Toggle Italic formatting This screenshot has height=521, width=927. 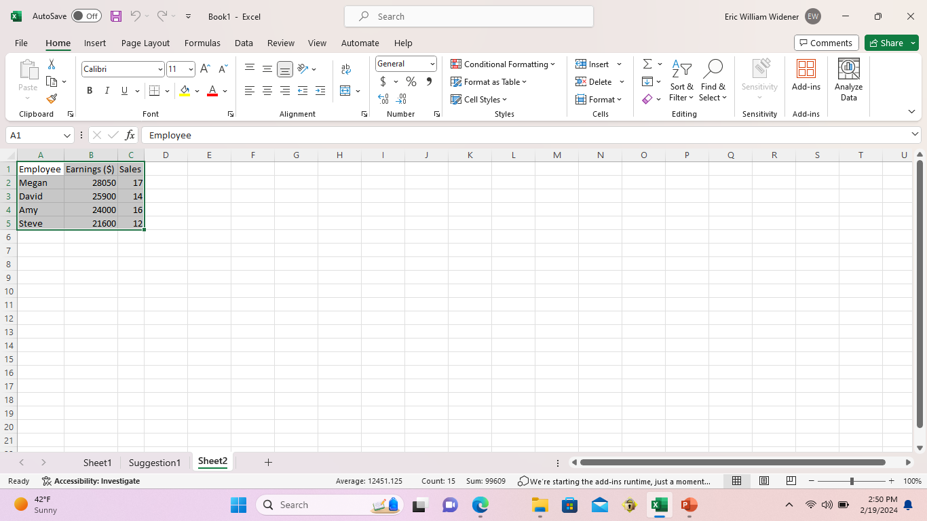coord(107,90)
